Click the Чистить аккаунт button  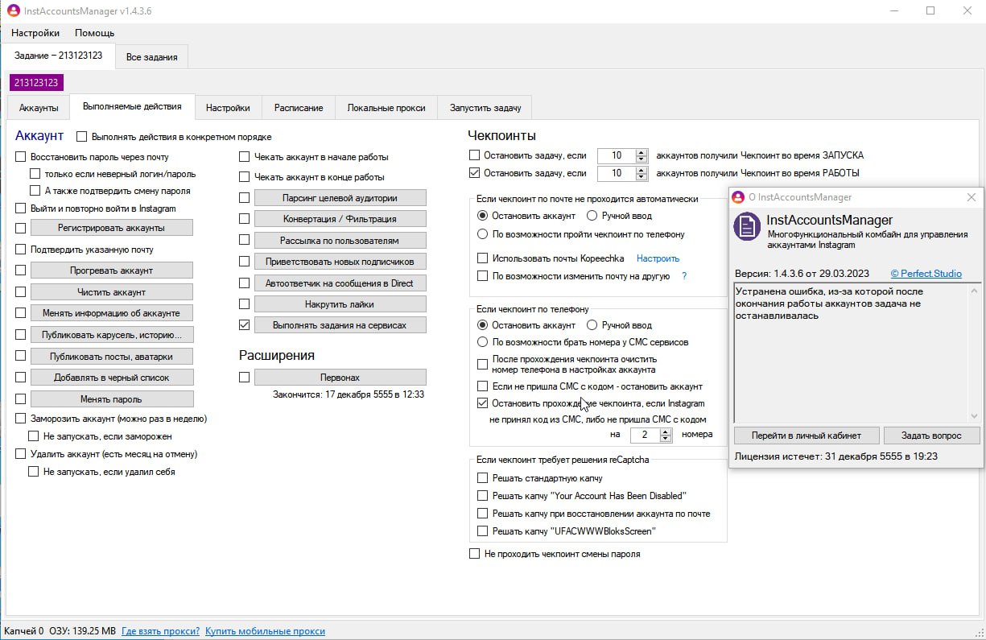pyautogui.click(x=112, y=291)
